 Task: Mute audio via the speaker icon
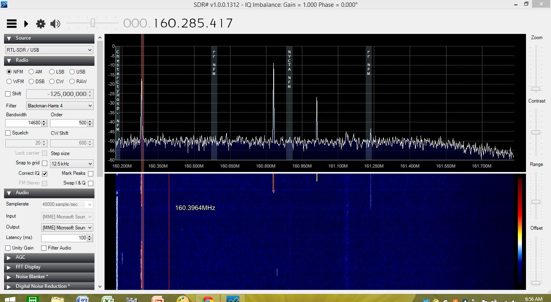(x=55, y=24)
